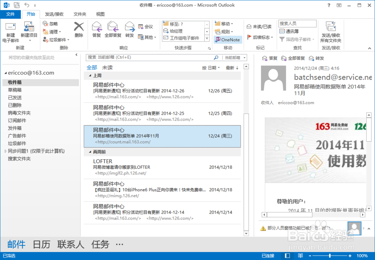Select quick step Team Email (工作组电子邮件)
375x260 pixels.
[183, 38]
